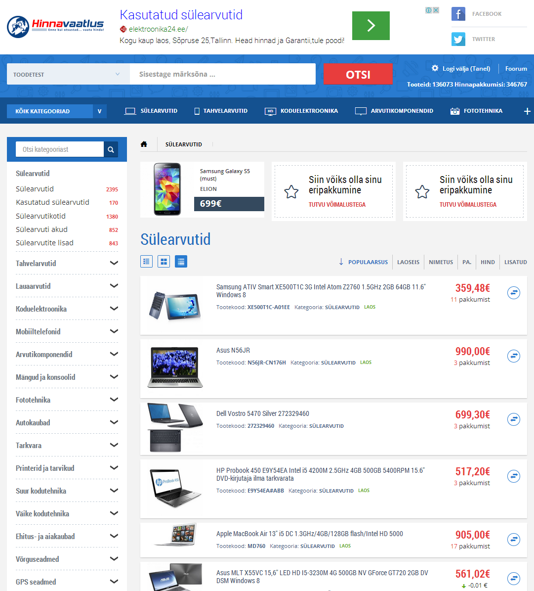534x591 pixels.
Task: Open SÜLEARVUTID in the top navigation
Action: click(151, 111)
